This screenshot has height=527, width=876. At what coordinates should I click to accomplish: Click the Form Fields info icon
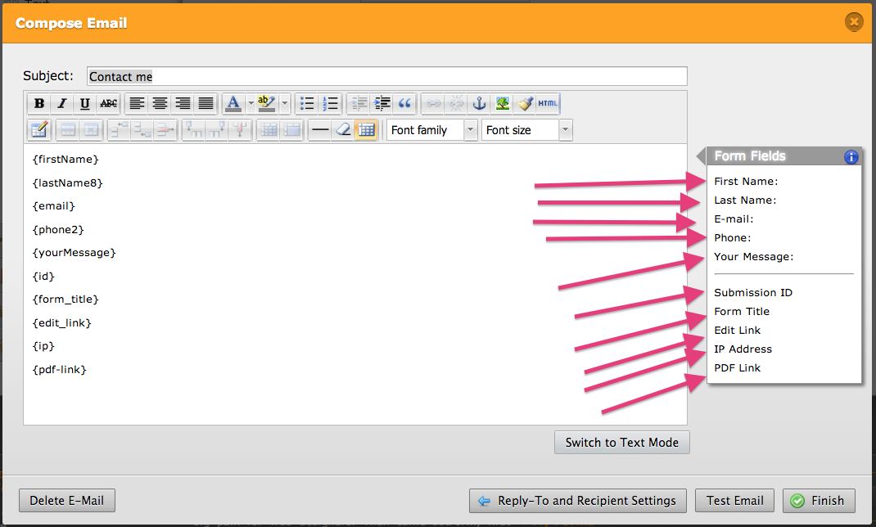pyautogui.click(x=851, y=156)
